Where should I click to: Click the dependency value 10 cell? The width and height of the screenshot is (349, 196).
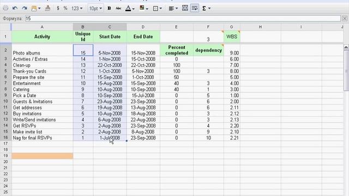tap(208, 138)
